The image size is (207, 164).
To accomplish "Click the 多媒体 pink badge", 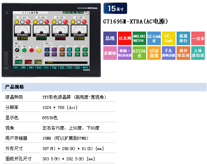I will click(110, 53).
